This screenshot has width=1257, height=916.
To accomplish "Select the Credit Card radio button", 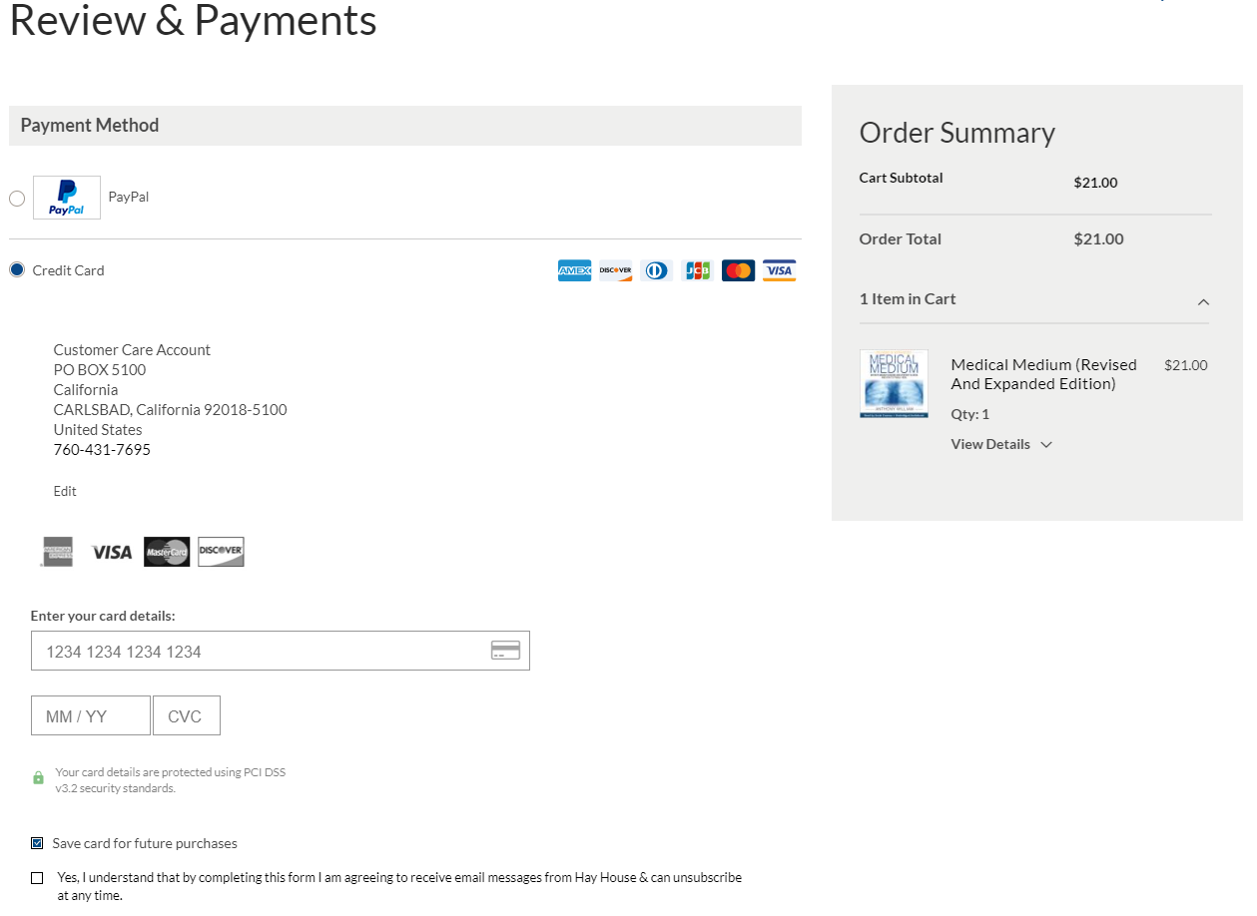I will tap(17, 270).
